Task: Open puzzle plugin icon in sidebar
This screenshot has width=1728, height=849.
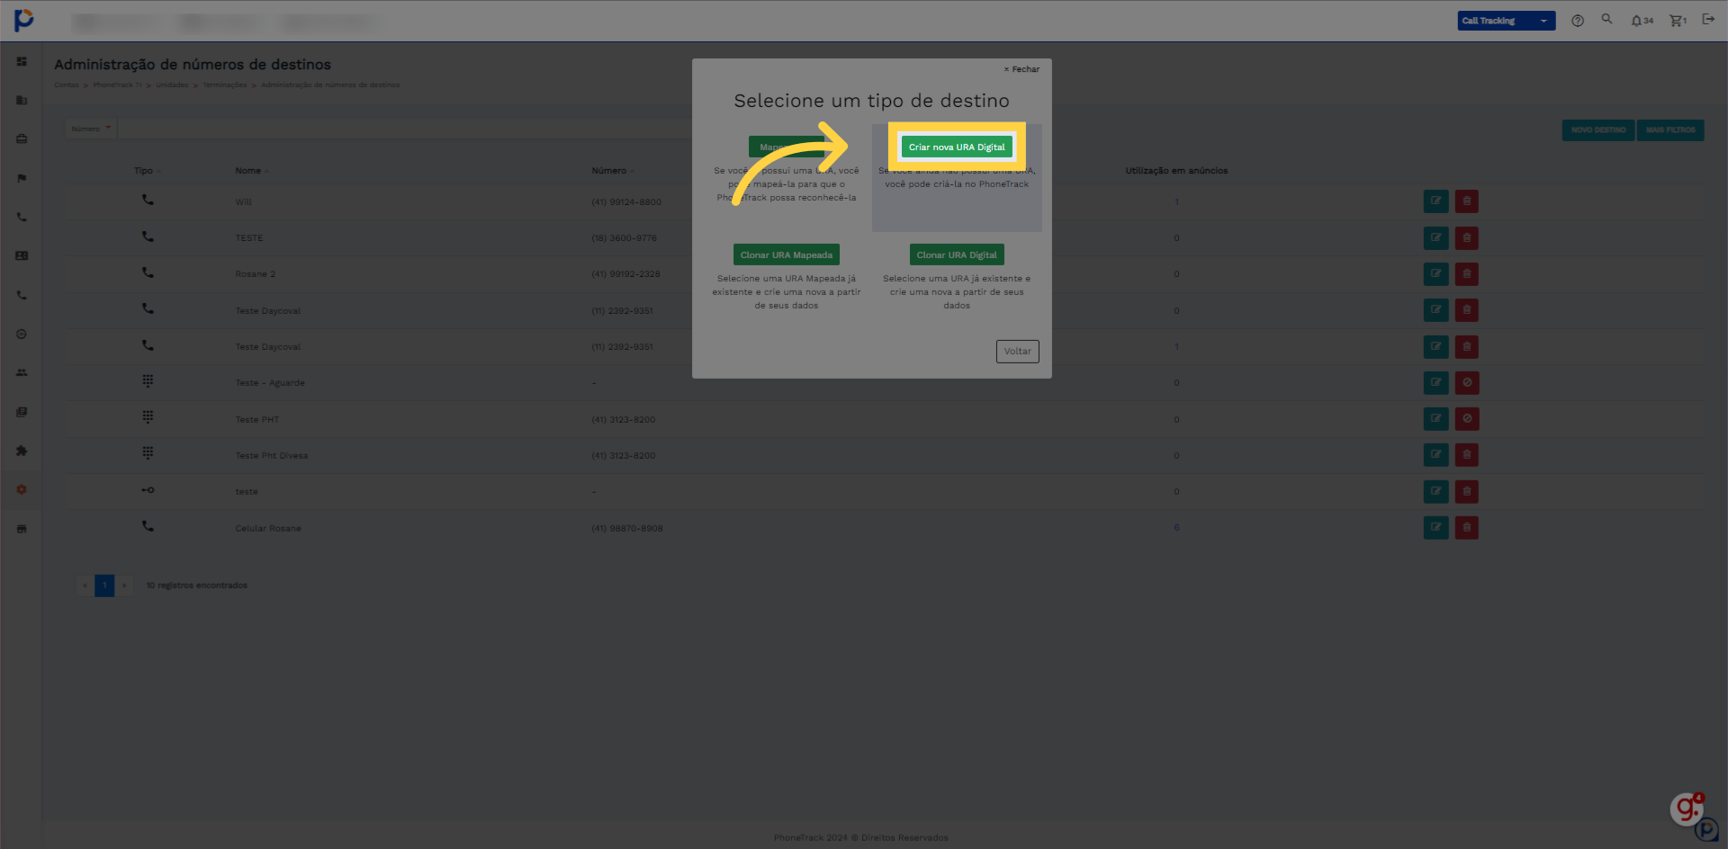Action: click(22, 451)
